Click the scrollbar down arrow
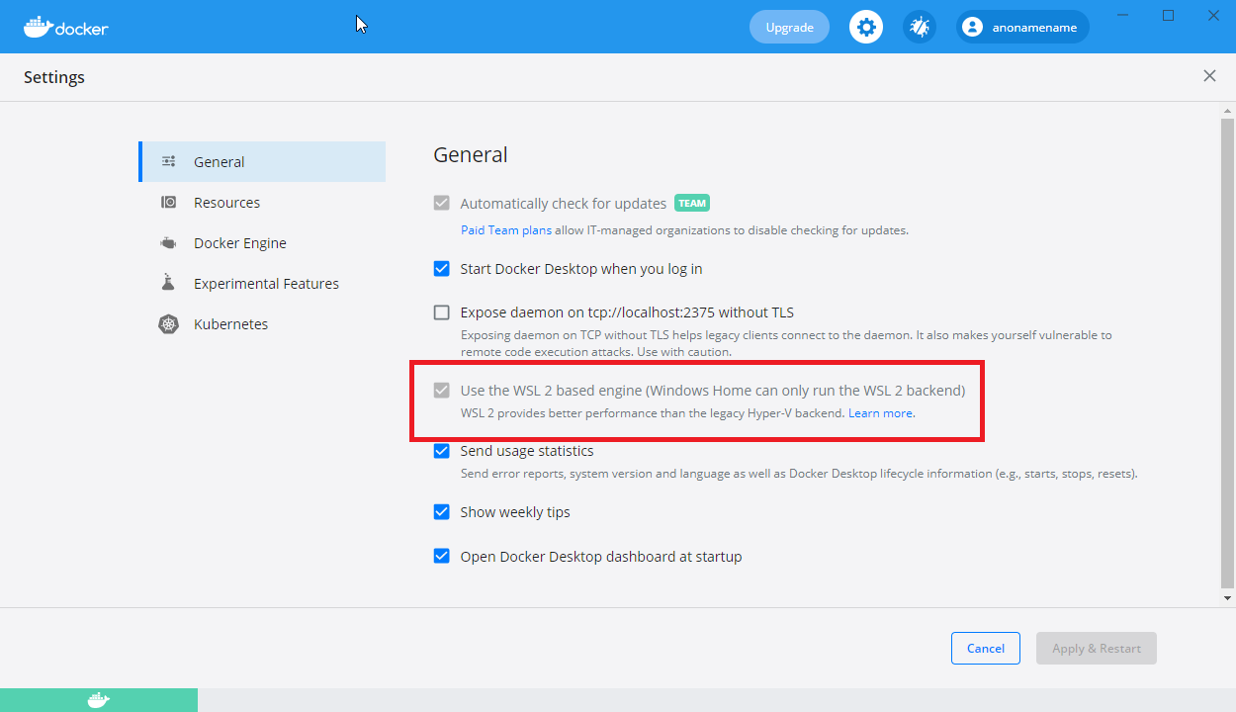This screenshot has width=1236, height=712. (x=1227, y=597)
